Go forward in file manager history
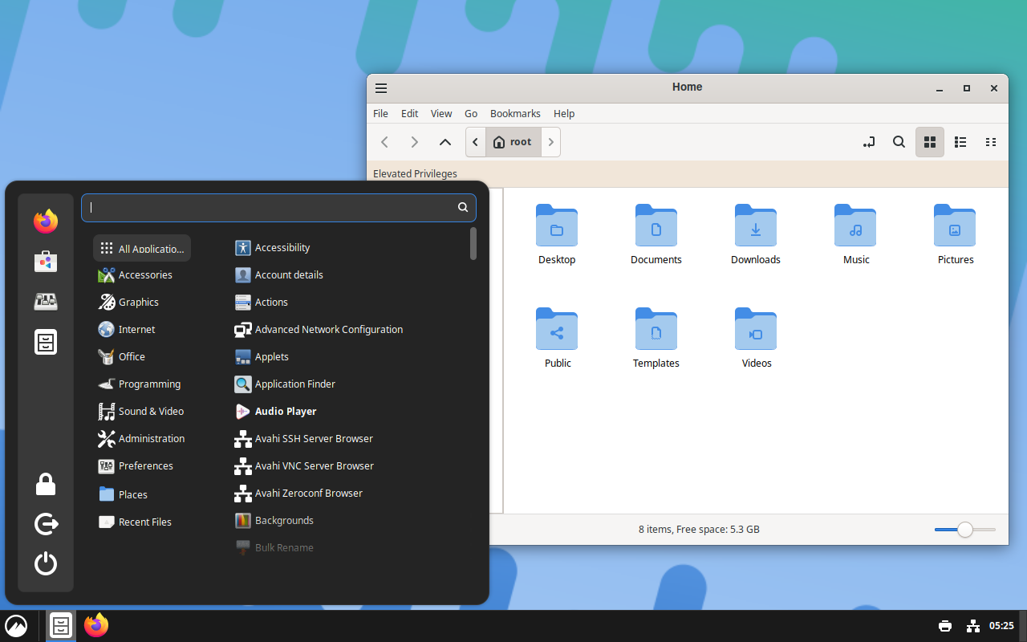 tap(414, 142)
